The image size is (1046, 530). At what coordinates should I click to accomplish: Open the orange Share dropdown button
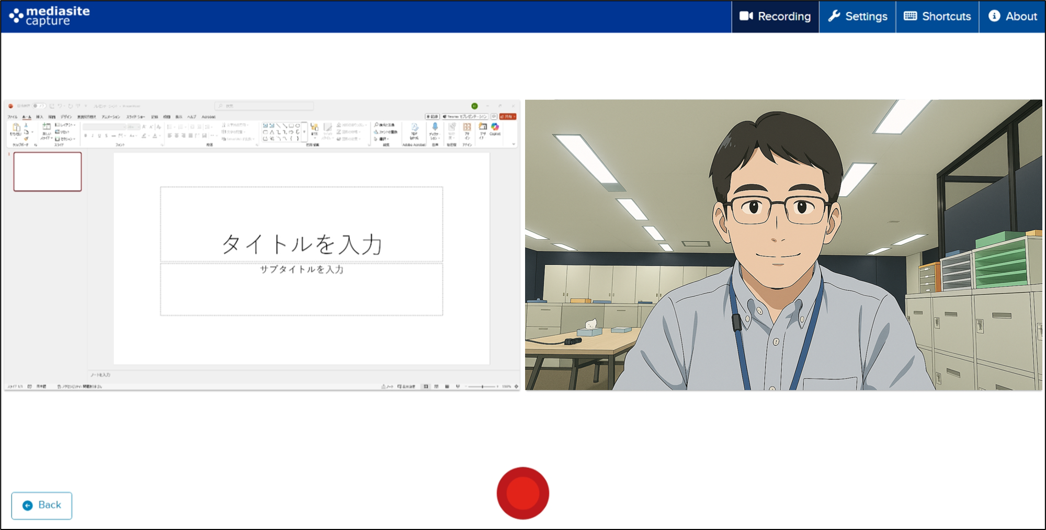coord(508,117)
